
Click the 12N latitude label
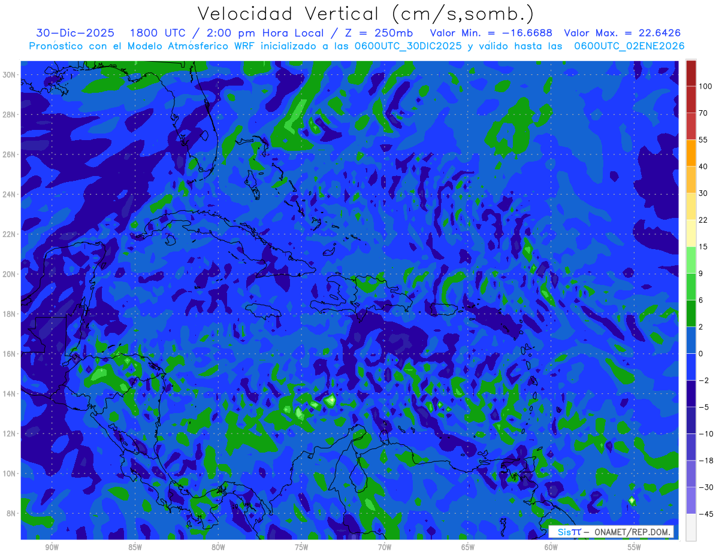point(9,433)
